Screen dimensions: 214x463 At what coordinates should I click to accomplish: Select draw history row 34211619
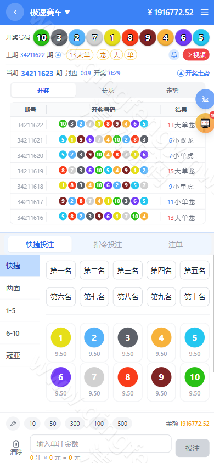click(x=108, y=171)
